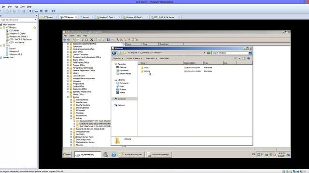Select Exams Office in AD tree
Image resolution: width=309 pixels, height=173 pixels.
coord(78,60)
